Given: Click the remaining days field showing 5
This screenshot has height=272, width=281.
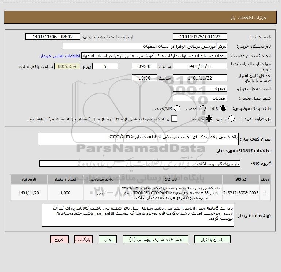Looking at the screenshot, I should point(105,66).
